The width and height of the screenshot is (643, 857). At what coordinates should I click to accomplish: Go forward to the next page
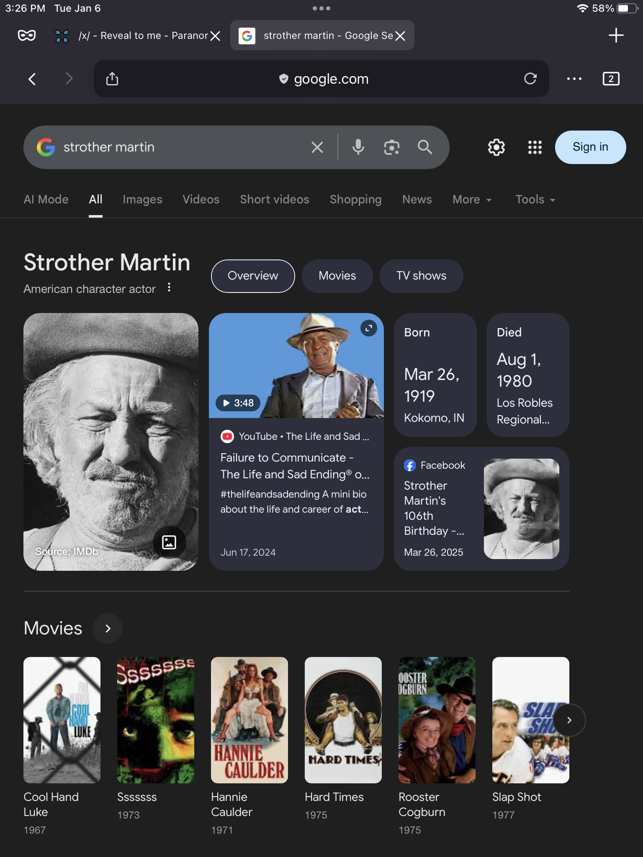[69, 79]
